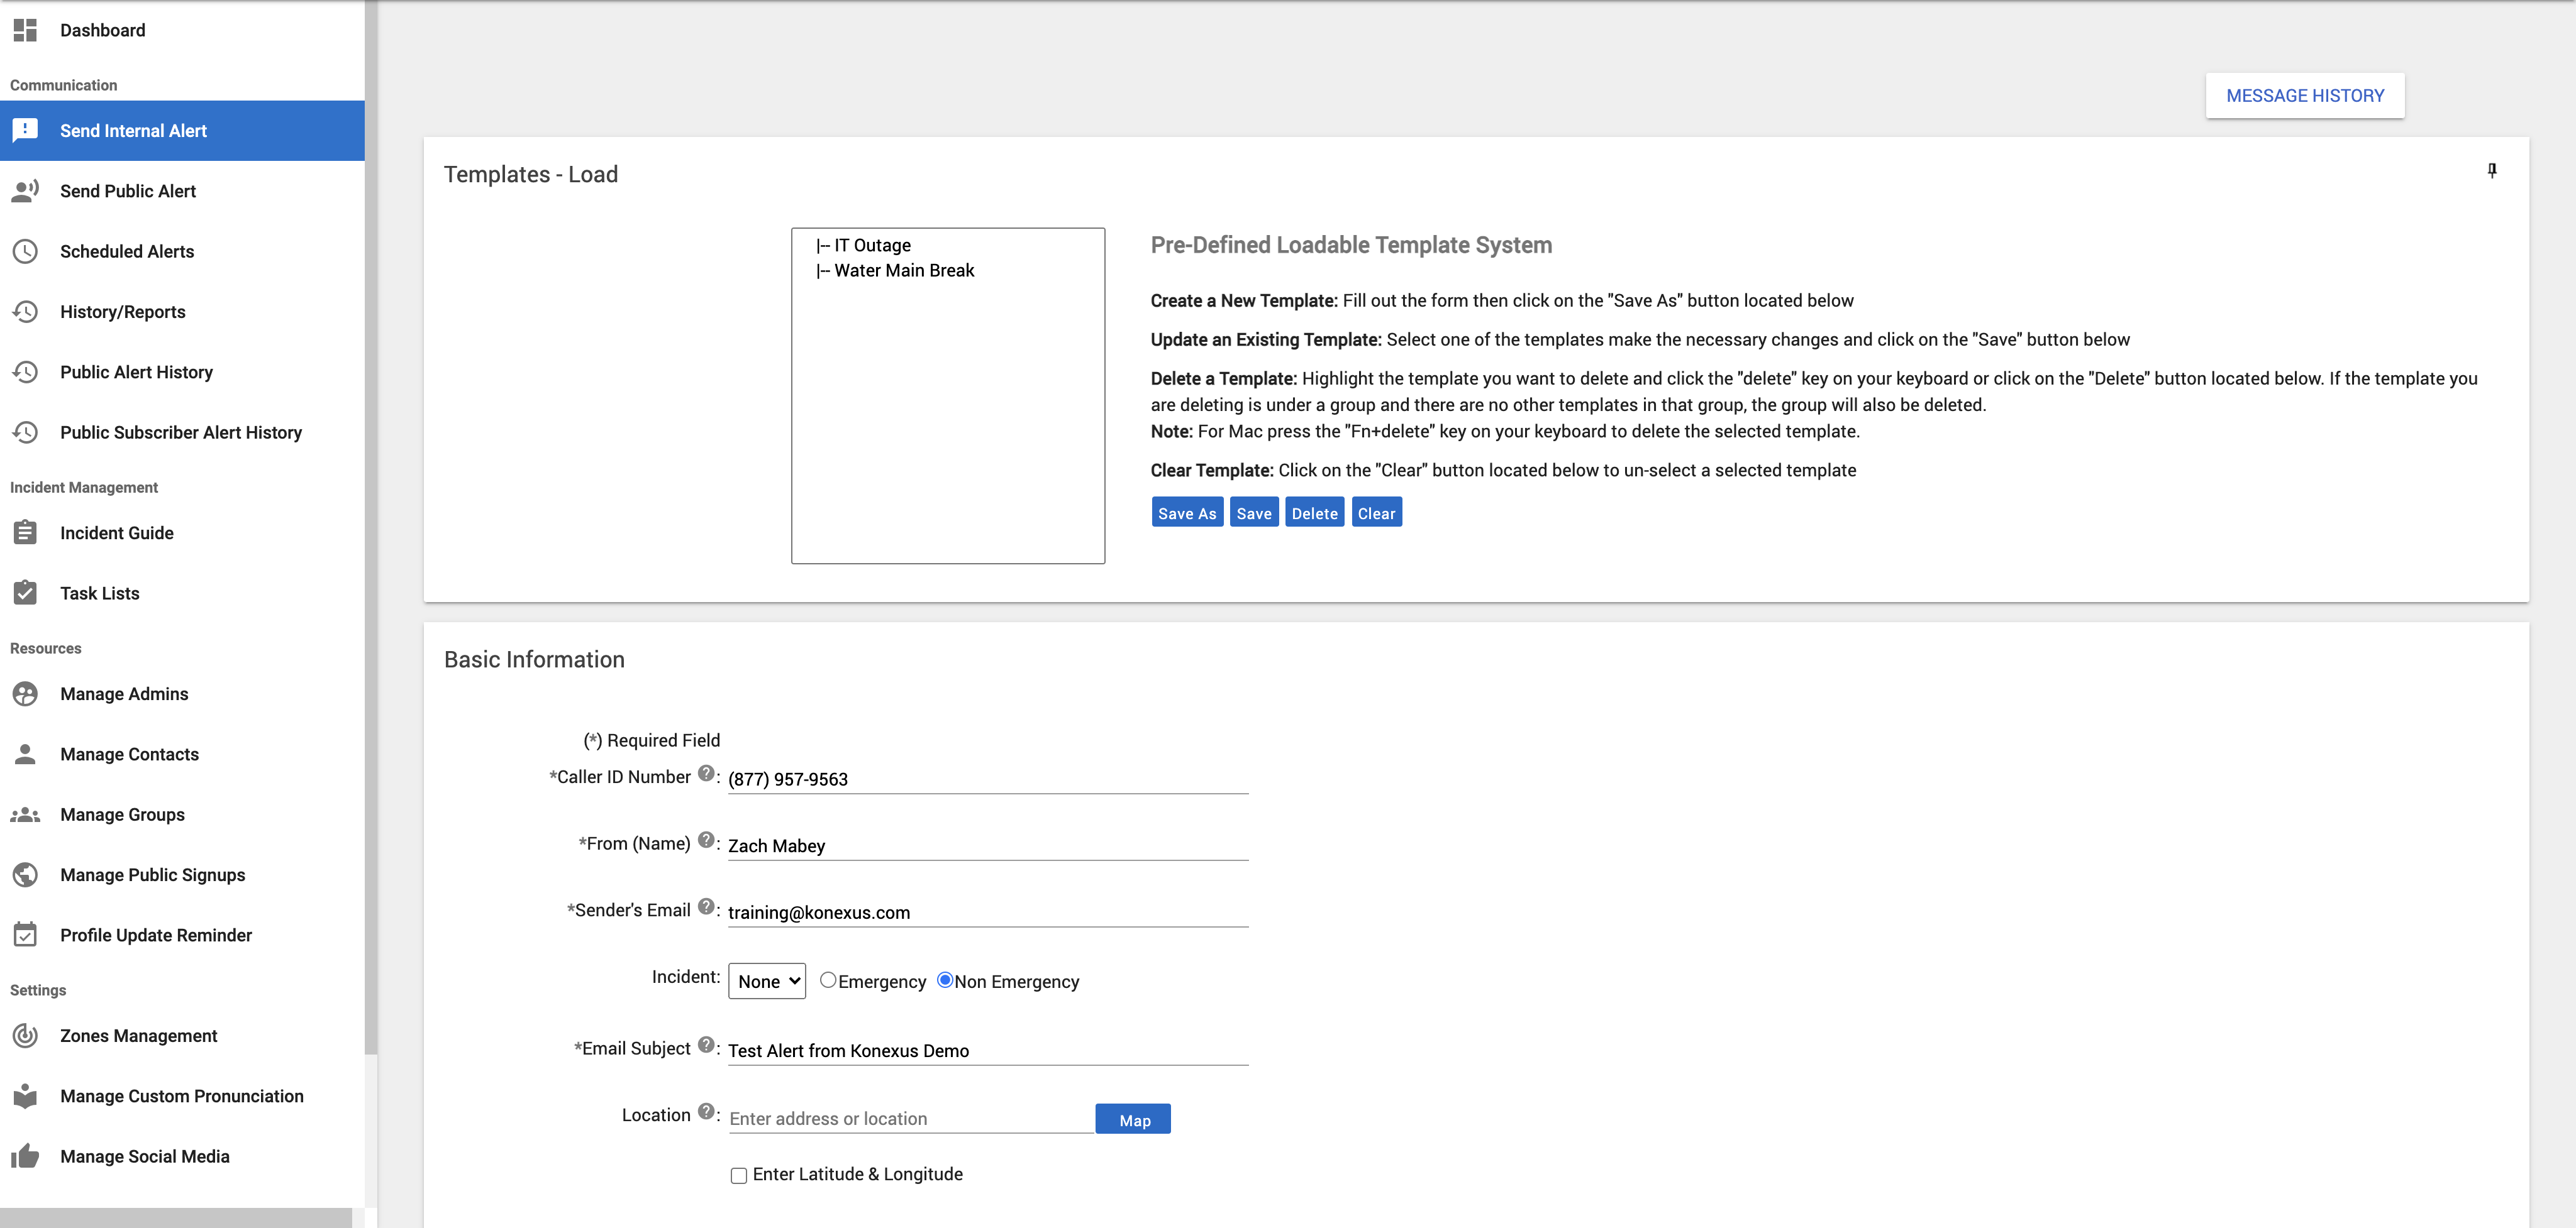Click the help icon next to Sender's Email
Image resolution: width=2576 pixels, height=1228 pixels.
[x=706, y=906]
